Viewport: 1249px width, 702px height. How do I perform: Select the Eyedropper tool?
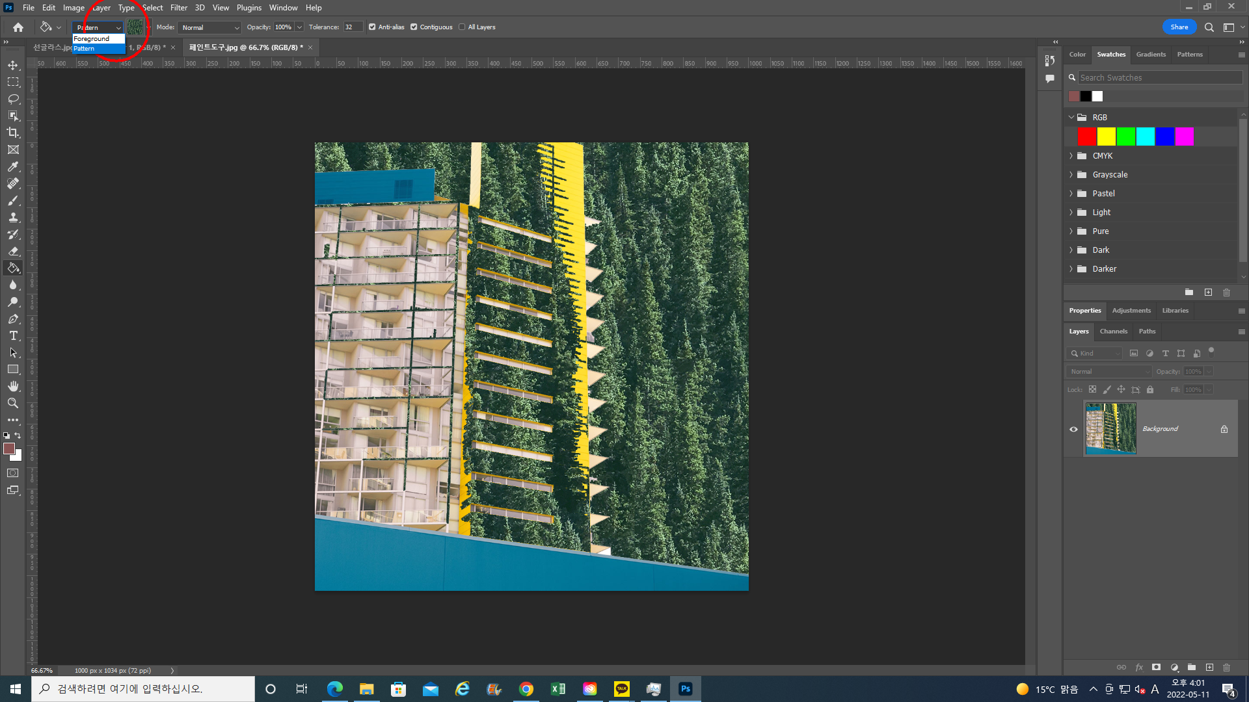(13, 166)
